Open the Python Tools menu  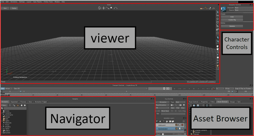48,2
